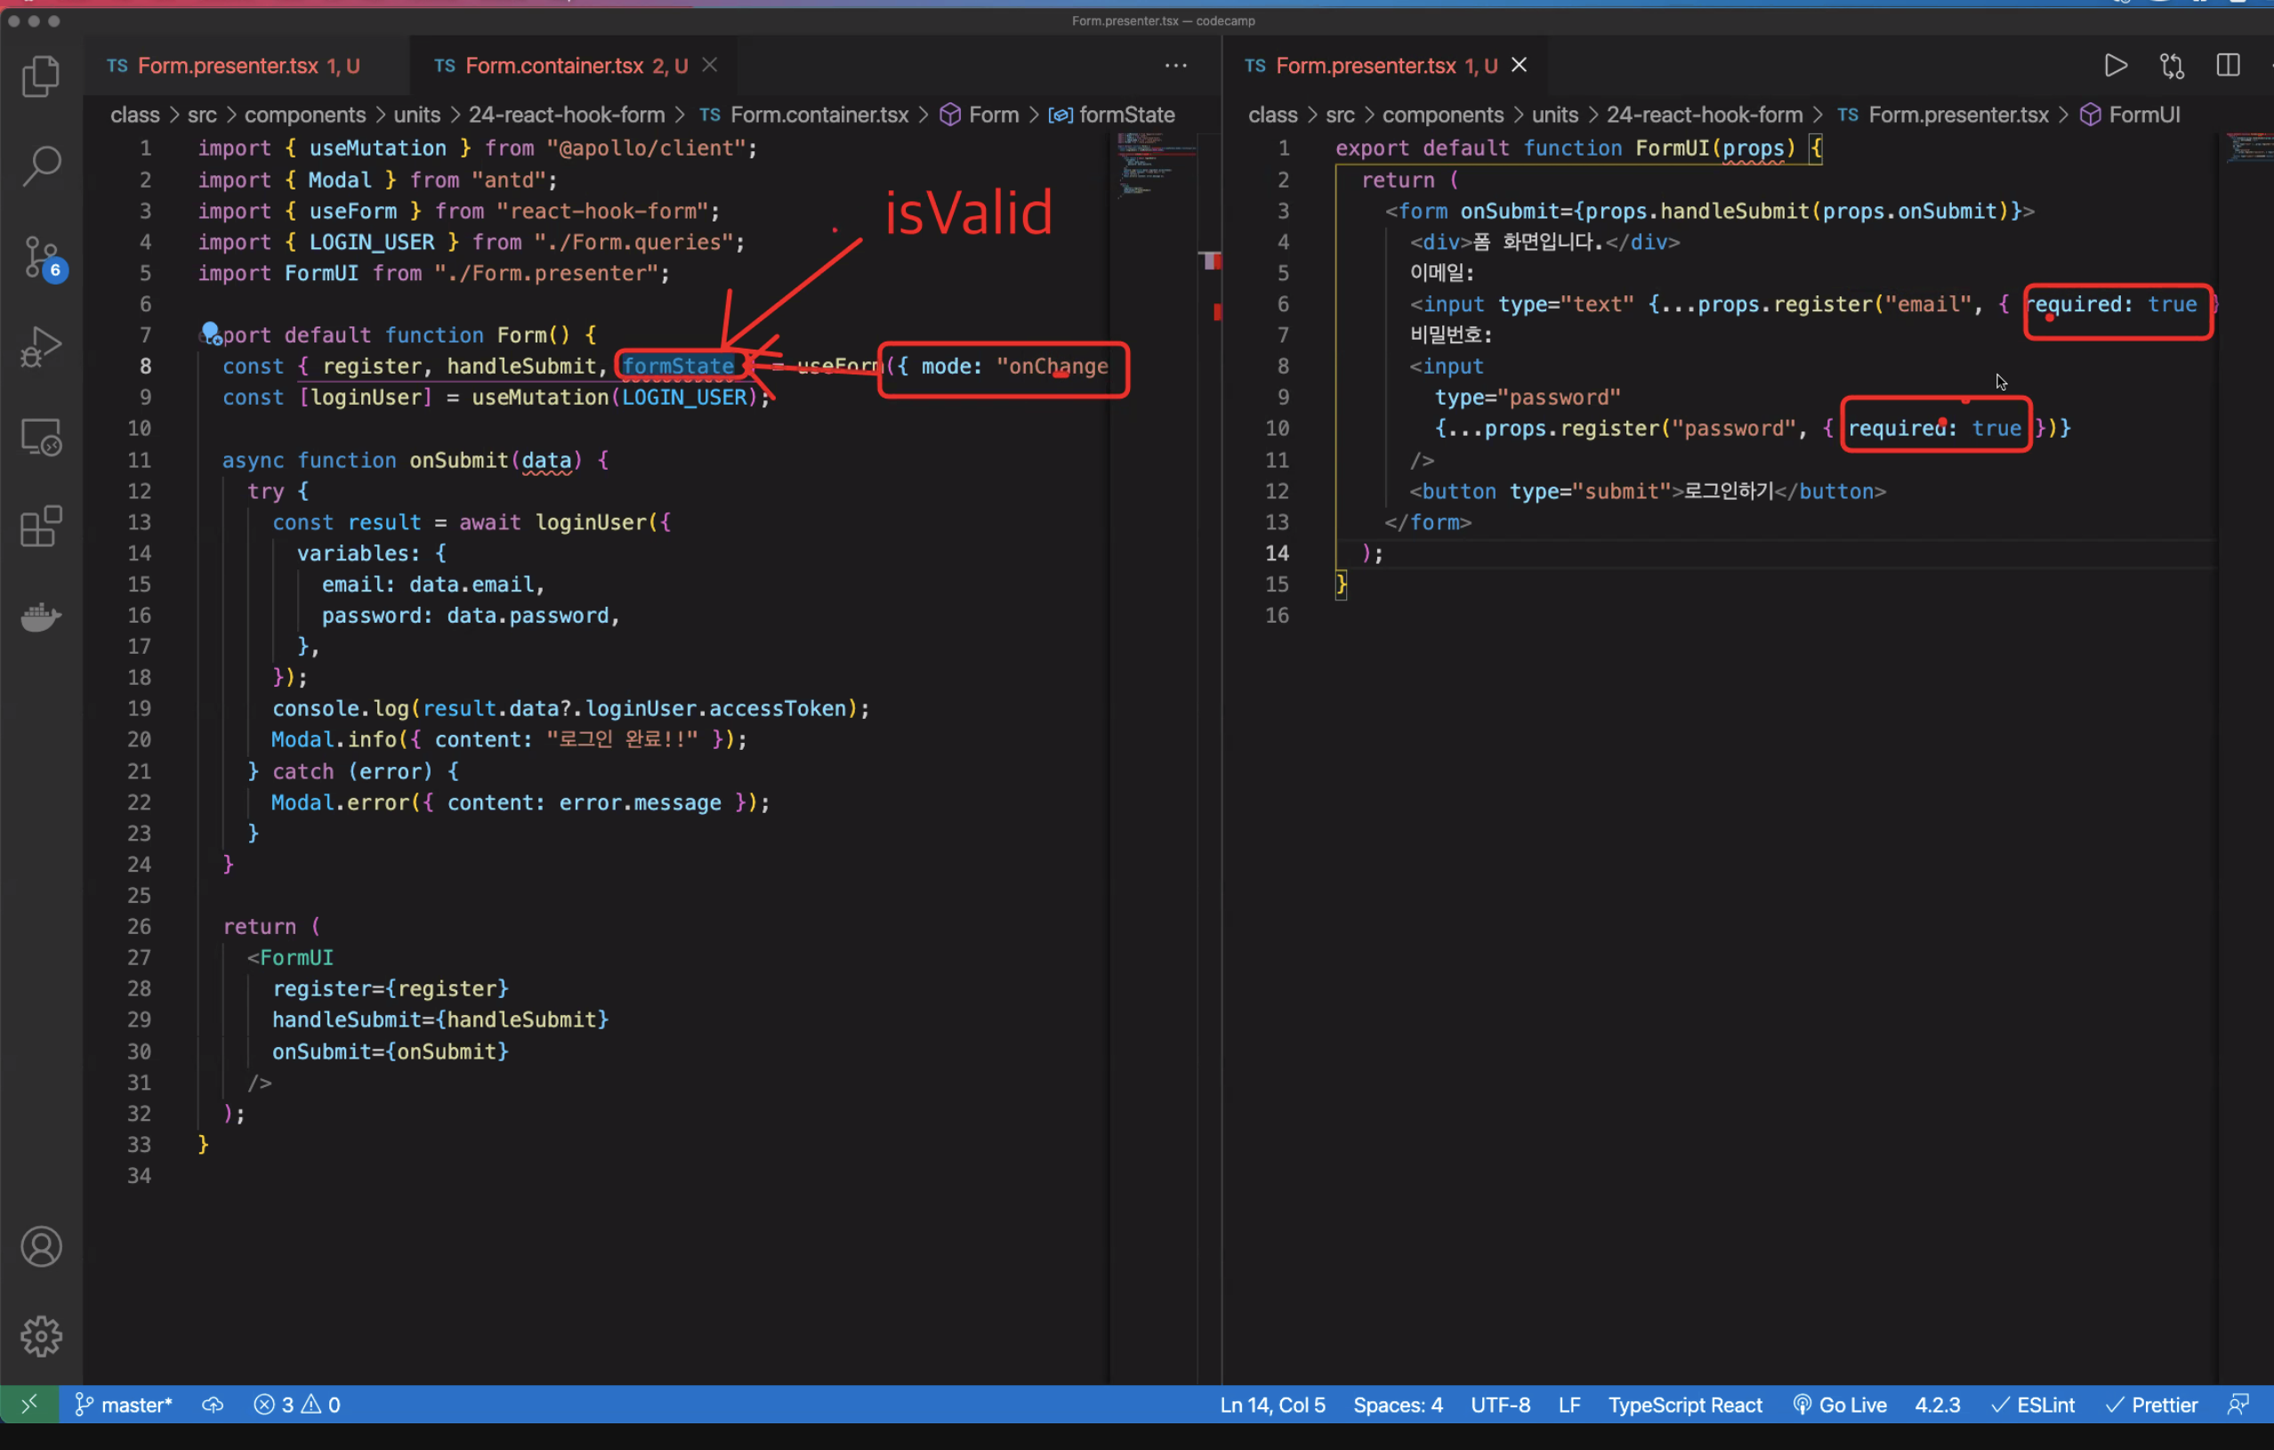Toggle Go Live server in status bar
2274x1450 pixels.
(1840, 1405)
